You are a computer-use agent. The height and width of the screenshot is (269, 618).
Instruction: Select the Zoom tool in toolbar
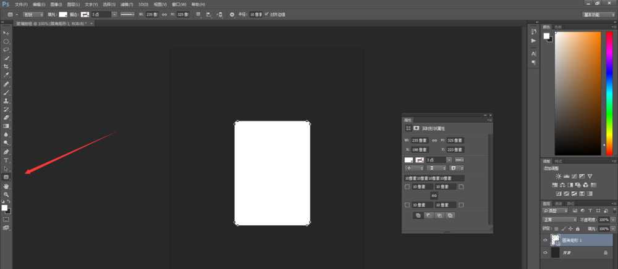point(6,194)
